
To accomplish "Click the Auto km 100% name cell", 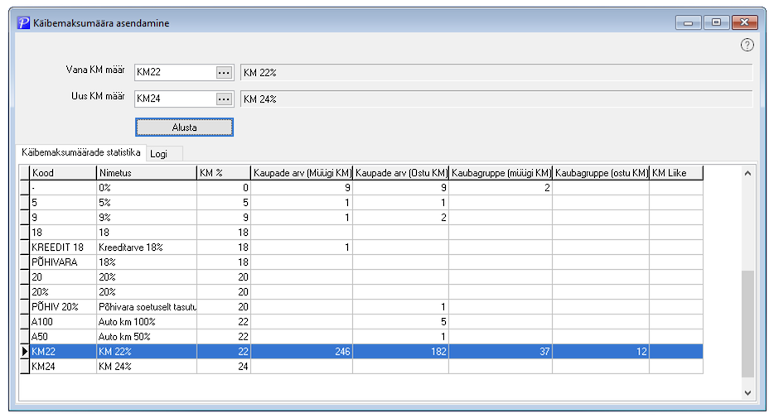I will [147, 322].
